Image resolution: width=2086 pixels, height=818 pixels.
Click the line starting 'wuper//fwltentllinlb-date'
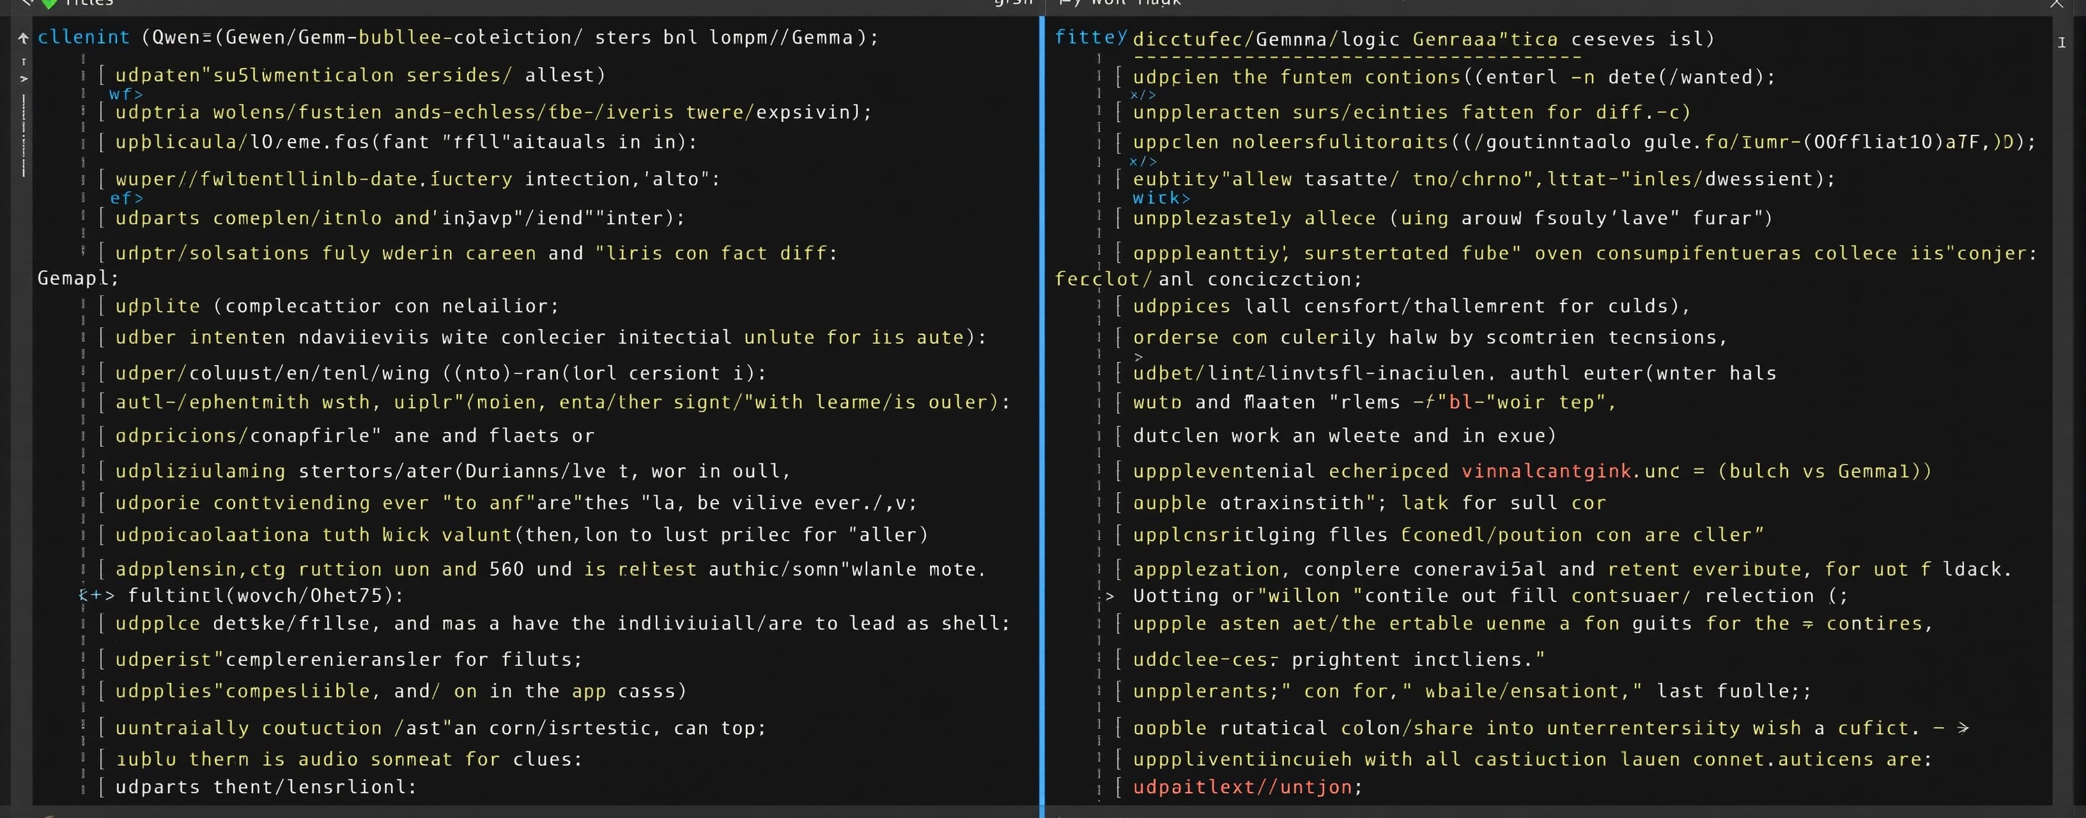coord(417,179)
